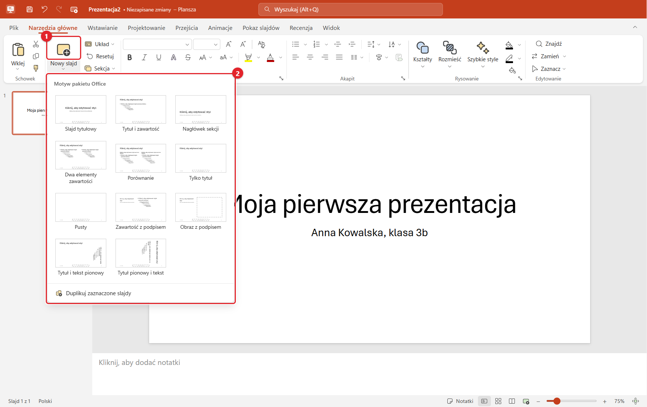Open the font name combo box

click(x=157, y=44)
